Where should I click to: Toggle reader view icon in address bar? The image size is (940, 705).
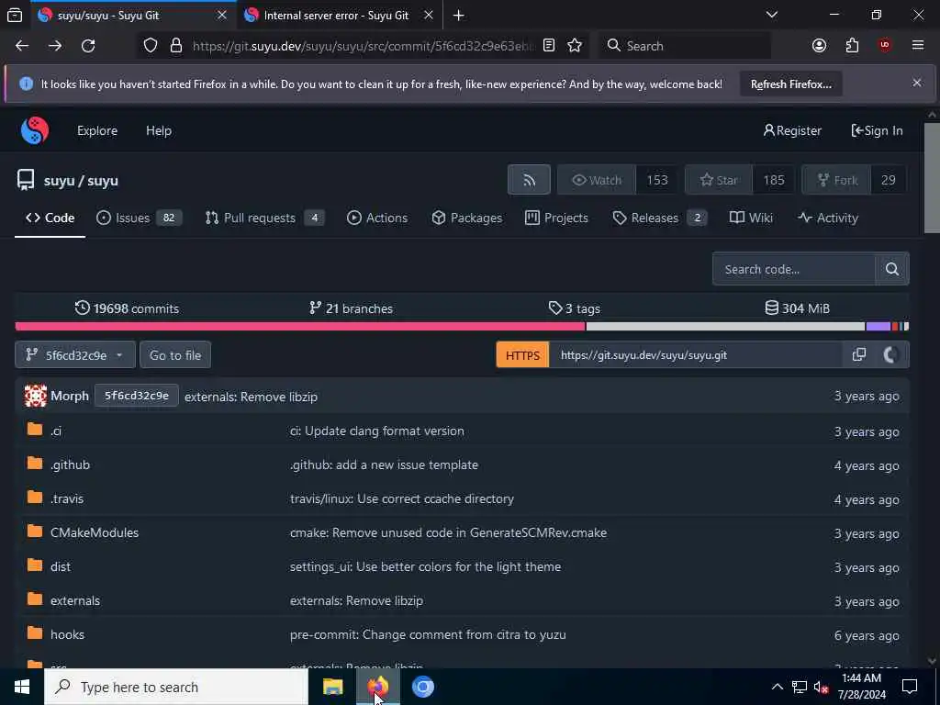click(549, 46)
